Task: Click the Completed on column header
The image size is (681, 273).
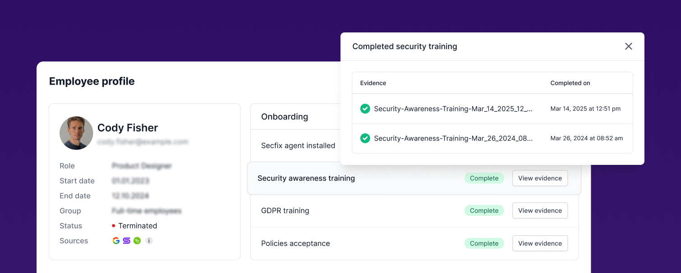Action: [x=570, y=83]
